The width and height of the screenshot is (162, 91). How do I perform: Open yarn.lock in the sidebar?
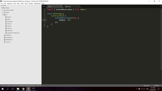pyautogui.click(x=8, y=42)
